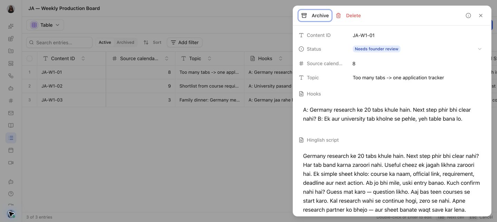Open sort arrows of Topic column

(x=209, y=59)
